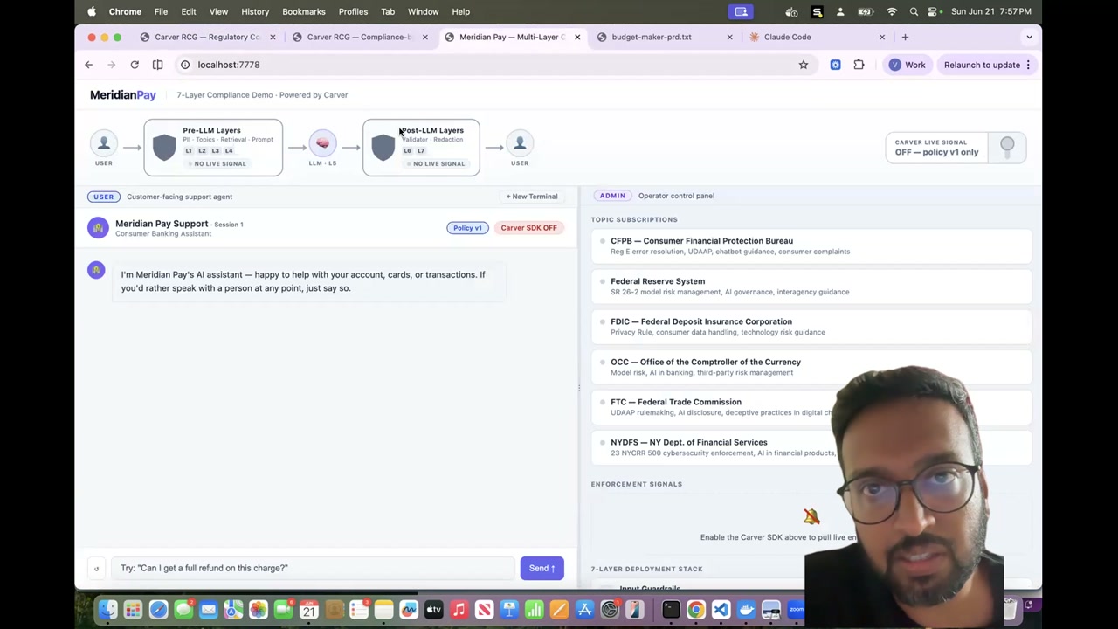1118x629 pixels.
Task: View site information icon in address bar
Action: (x=185, y=65)
